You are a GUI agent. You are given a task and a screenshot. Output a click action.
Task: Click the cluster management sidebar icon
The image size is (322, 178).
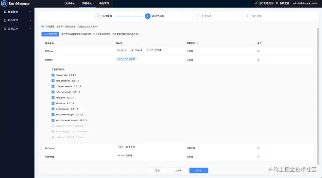(x=5, y=12)
